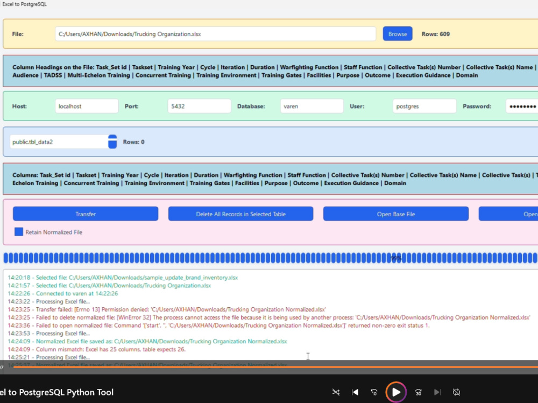Viewport: 538px width, 403px height.
Task: Toggle the repeat icon in the player bar
Action: [x=456, y=392]
